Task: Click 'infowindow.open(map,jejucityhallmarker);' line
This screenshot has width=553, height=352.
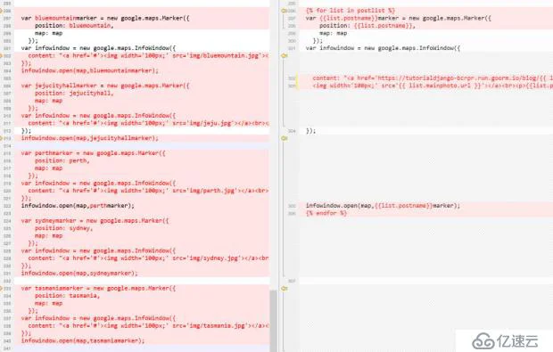Action: coord(90,138)
